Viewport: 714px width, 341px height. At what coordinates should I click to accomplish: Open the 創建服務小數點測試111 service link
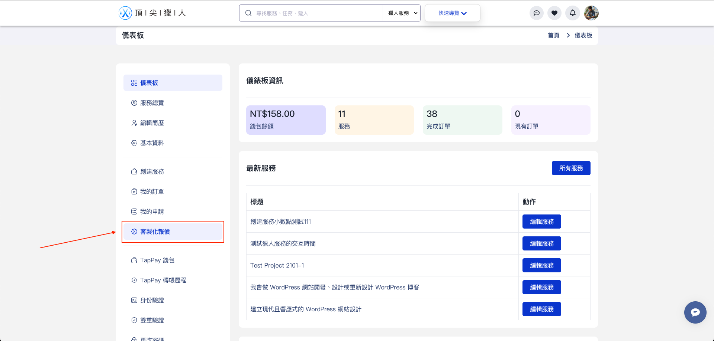(x=280, y=222)
